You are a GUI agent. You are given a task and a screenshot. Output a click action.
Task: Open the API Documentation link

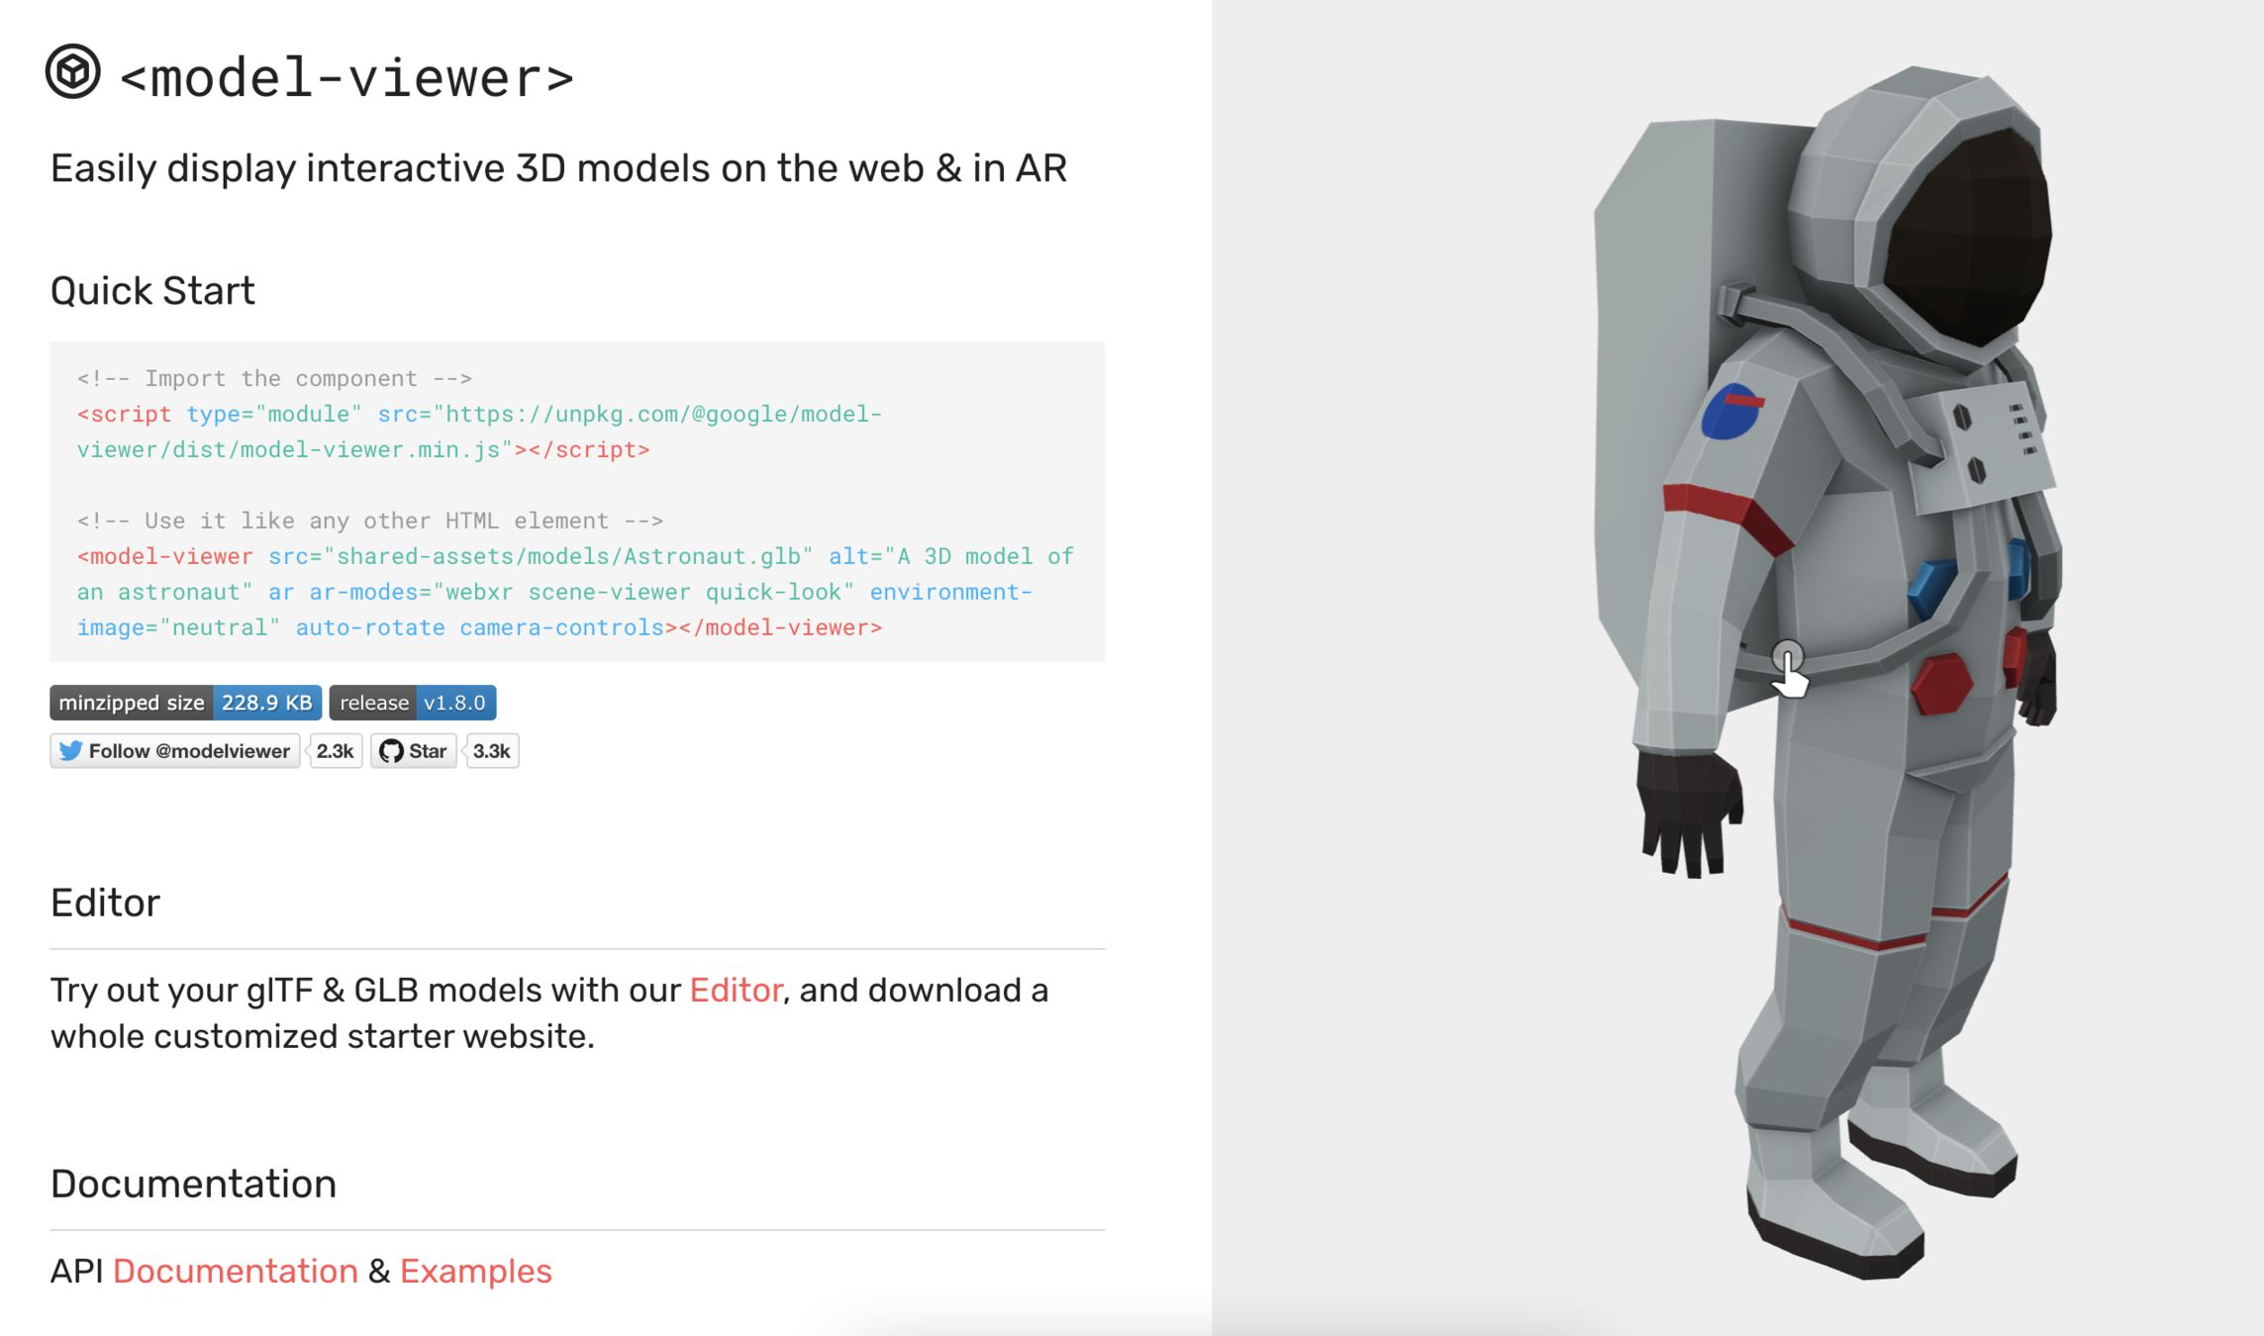click(x=235, y=1271)
